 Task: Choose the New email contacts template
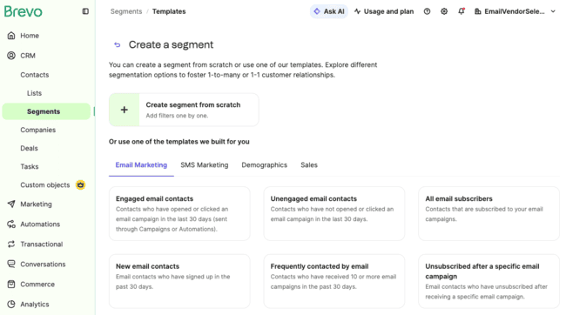pos(179,281)
